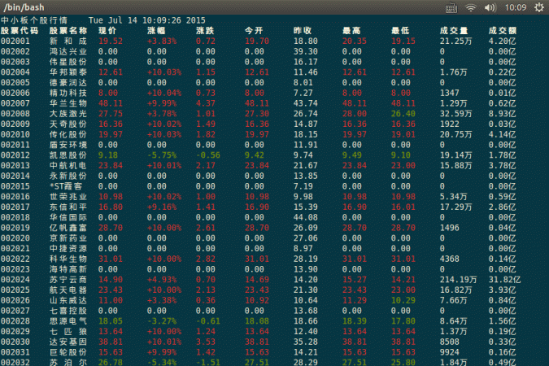This screenshot has height=366, width=549.
Task: Click stock name 科华生物
Action: (x=68, y=259)
